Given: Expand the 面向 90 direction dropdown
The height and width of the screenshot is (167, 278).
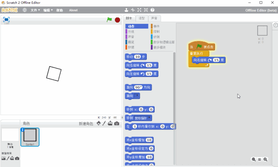Looking at the screenshot, I should click(x=141, y=87).
